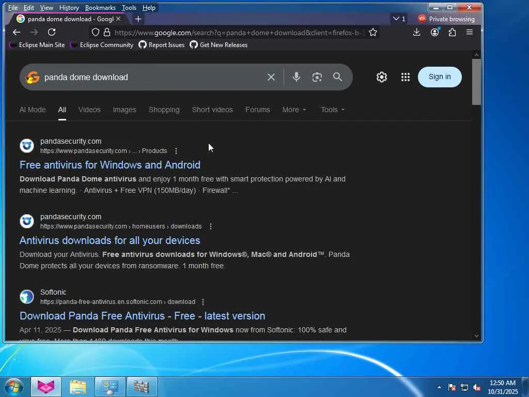This screenshot has height=397, width=529.
Task: Open the Tools menu in the menu bar
Action: coord(129,7)
